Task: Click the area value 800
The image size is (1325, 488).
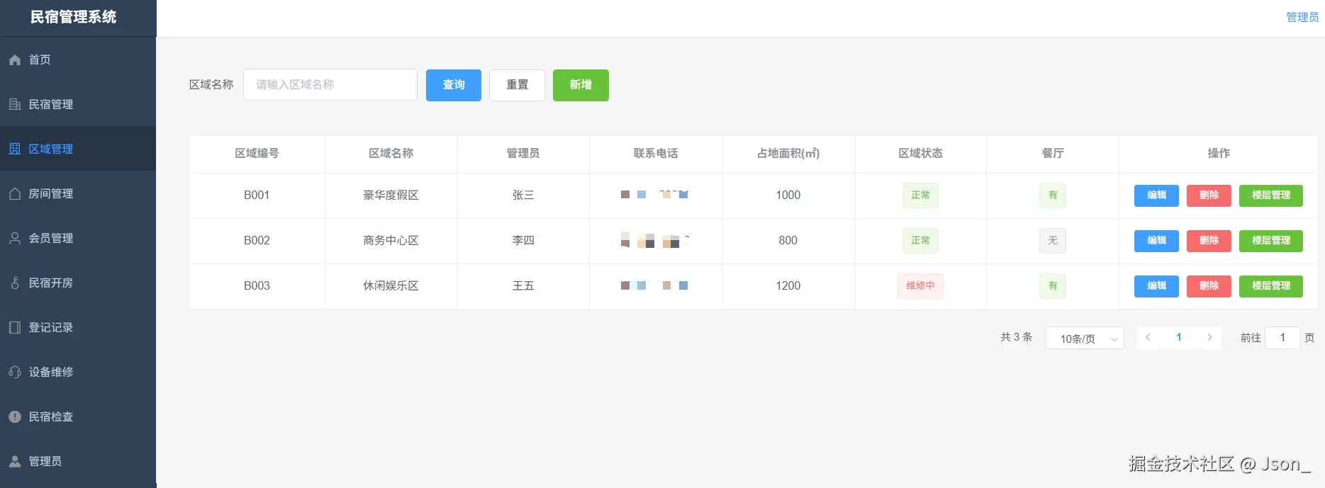Action: point(788,241)
